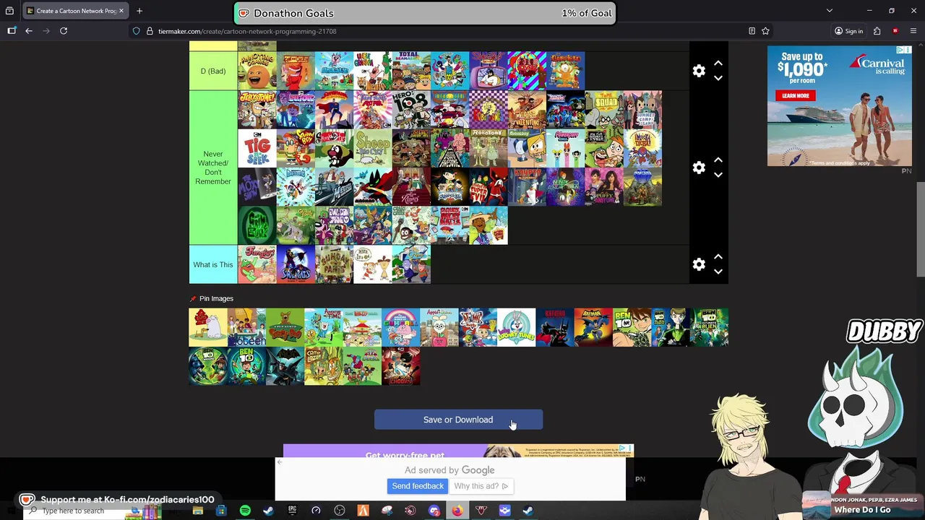Click Why this ad? link

pos(481,486)
